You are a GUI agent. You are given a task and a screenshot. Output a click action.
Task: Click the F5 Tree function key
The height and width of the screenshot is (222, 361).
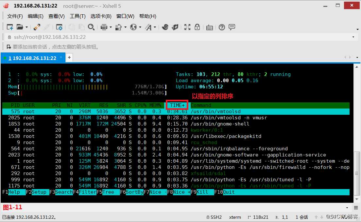click(x=108, y=192)
